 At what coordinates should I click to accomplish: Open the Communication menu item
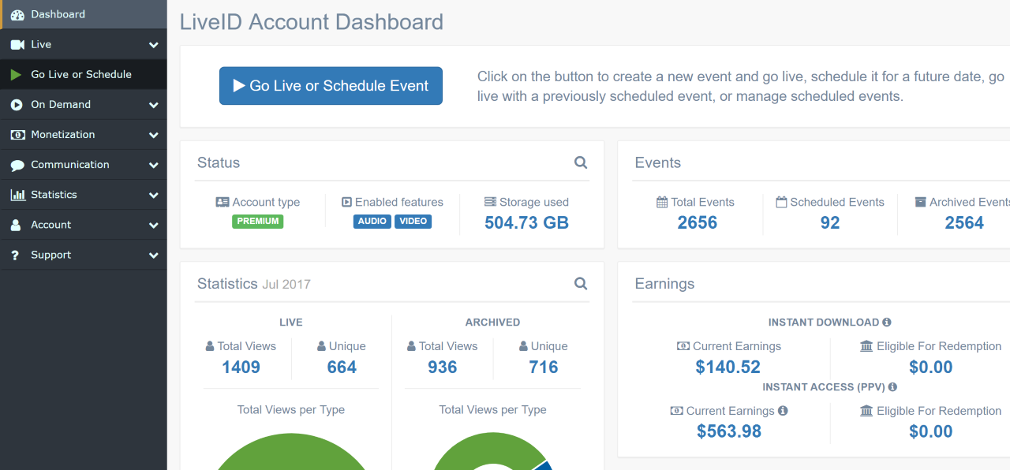pyautogui.click(x=69, y=165)
